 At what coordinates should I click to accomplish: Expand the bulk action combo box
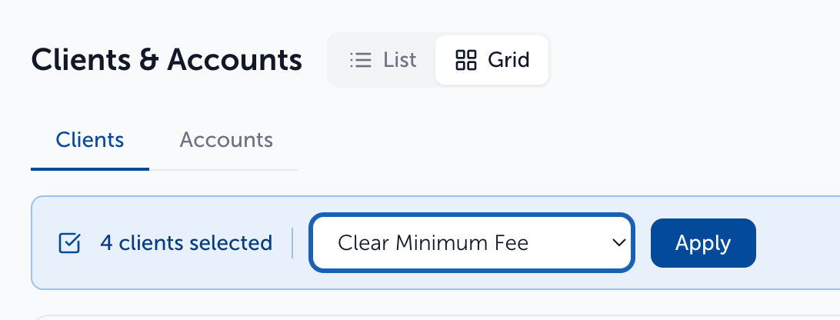click(x=472, y=243)
